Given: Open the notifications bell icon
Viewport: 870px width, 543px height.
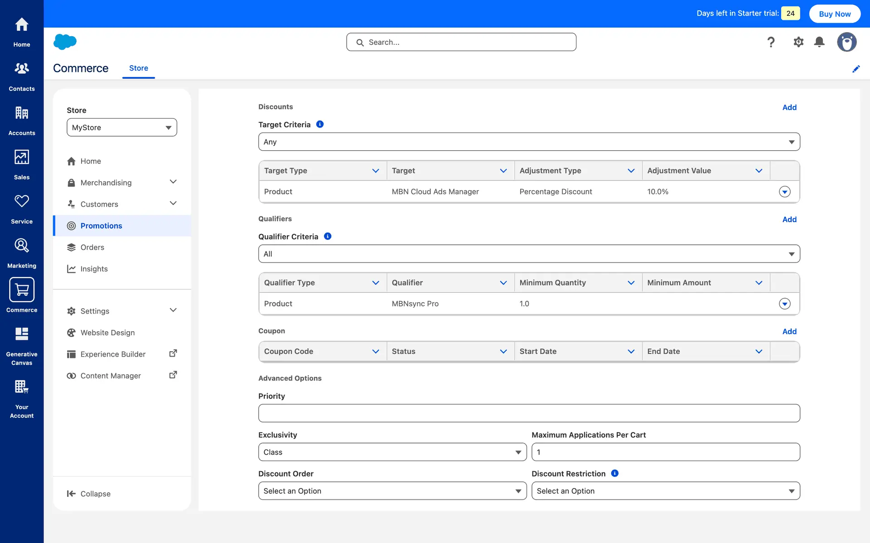Looking at the screenshot, I should (x=819, y=42).
